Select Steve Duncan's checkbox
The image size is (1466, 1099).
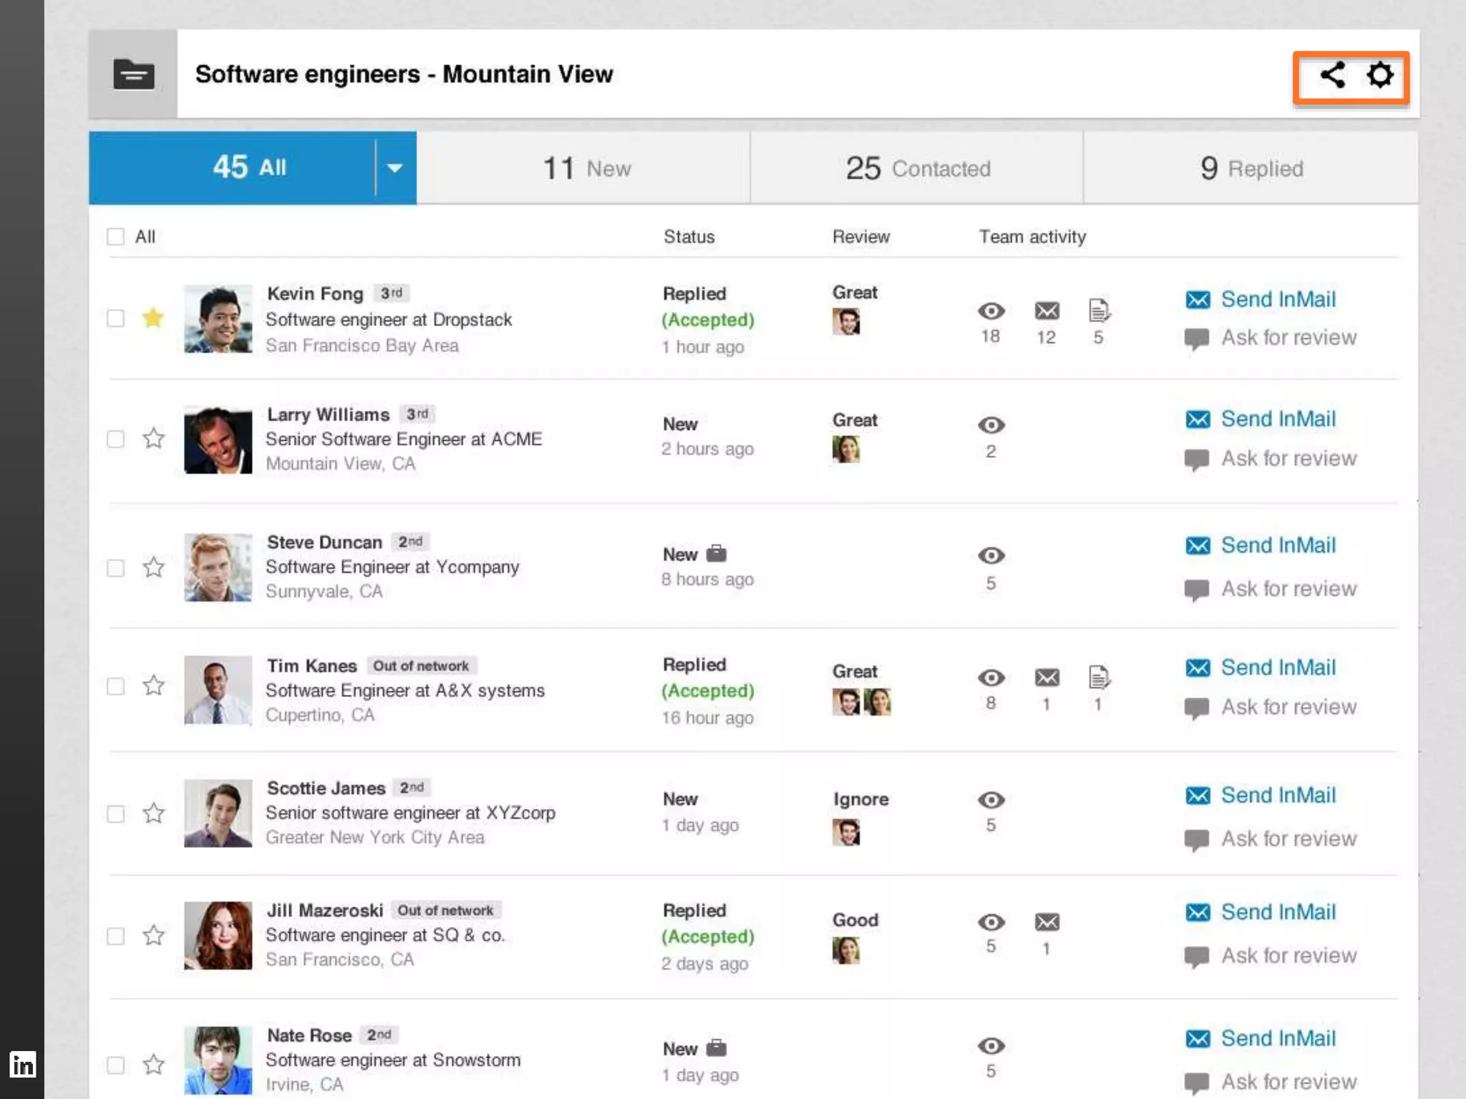click(x=115, y=568)
